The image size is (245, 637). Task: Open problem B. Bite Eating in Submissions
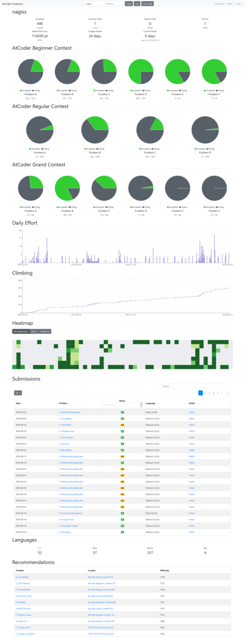click(x=65, y=450)
